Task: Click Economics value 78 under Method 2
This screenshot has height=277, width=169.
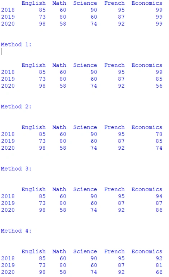Action: [159, 134]
